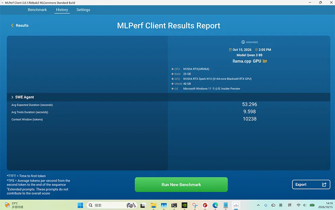Open Microsoft Edge from the taskbar
Screen dimensions: 335x210
coord(215,205)
